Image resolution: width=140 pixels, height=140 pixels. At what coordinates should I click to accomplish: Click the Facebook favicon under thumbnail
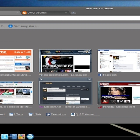(x=100, y=75)
